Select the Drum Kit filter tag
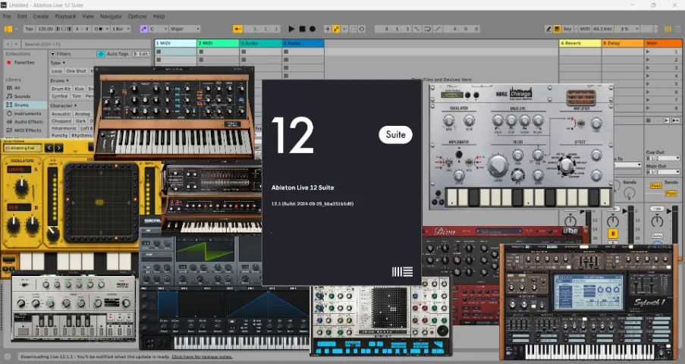The image size is (685, 364). (x=61, y=89)
